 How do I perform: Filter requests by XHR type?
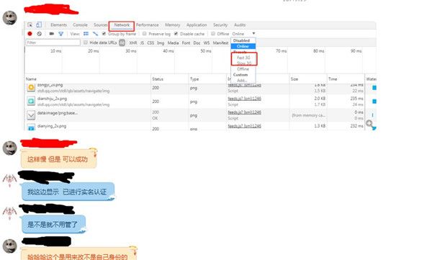point(133,42)
